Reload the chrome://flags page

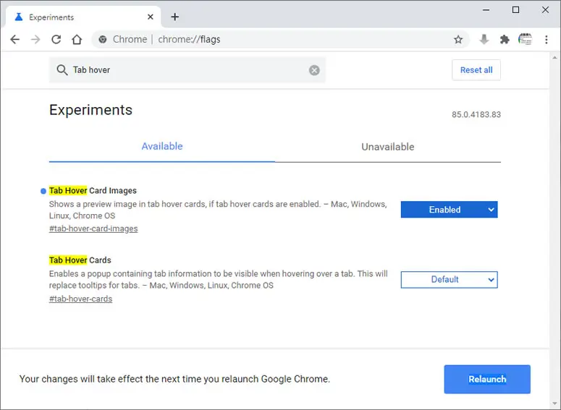56,39
